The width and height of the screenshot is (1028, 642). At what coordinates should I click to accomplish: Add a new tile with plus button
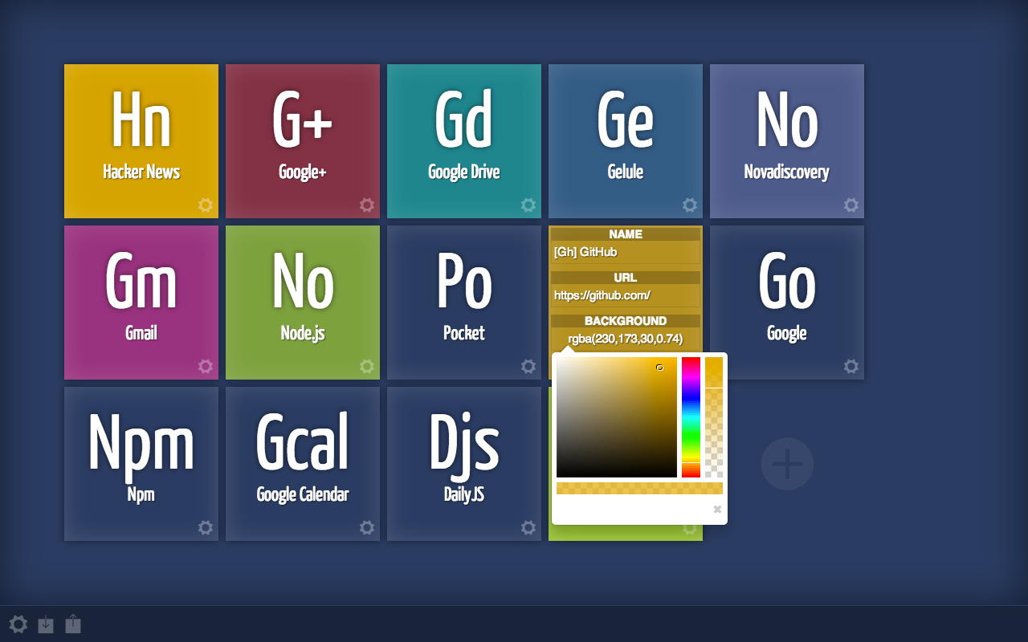coord(787,464)
